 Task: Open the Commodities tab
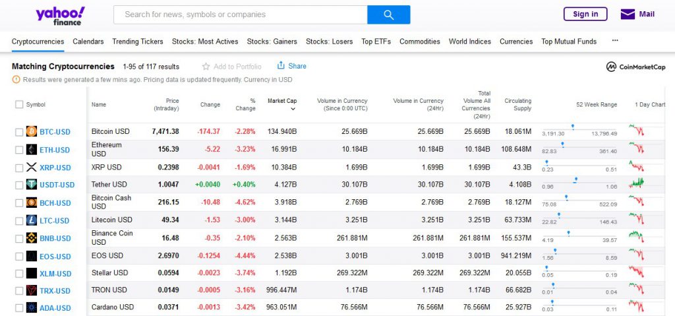(420, 42)
